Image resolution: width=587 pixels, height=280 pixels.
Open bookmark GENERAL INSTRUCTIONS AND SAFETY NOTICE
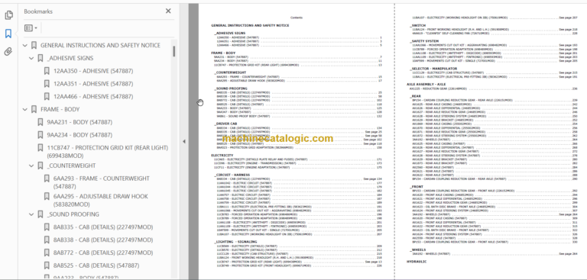pos(100,45)
